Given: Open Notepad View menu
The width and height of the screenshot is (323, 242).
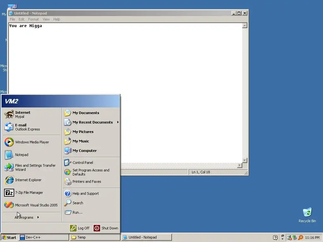Looking at the screenshot, I should click(46, 19).
